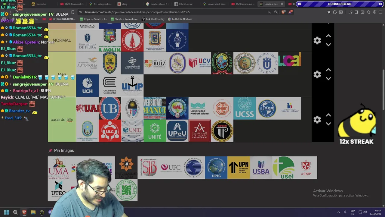Pick the Universidad de Lima logo
Screen dimensions: 385x217
(x=126, y=168)
